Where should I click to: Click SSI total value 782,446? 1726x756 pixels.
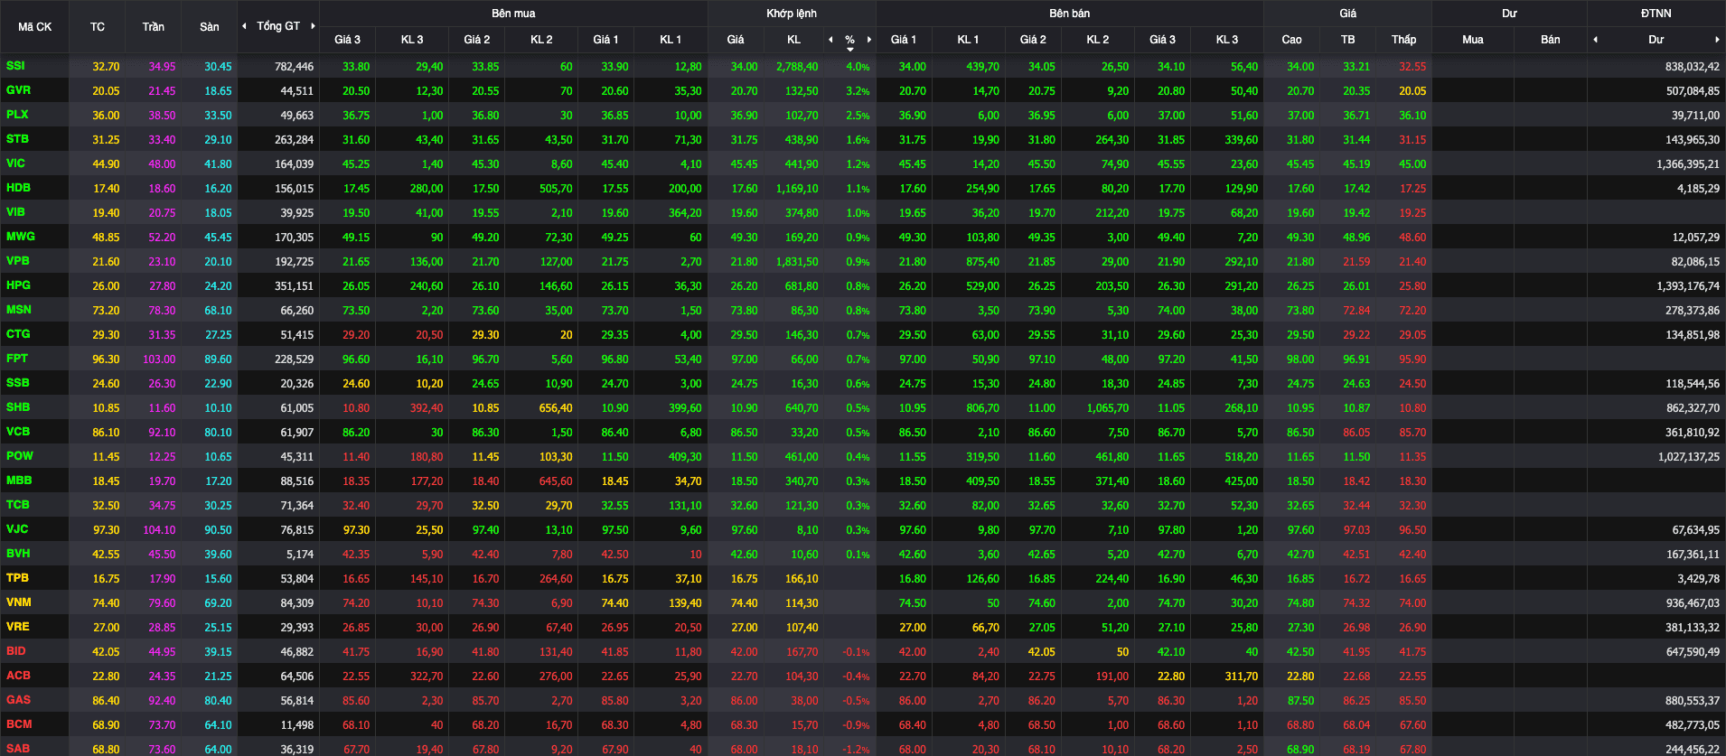tap(295, 67)
